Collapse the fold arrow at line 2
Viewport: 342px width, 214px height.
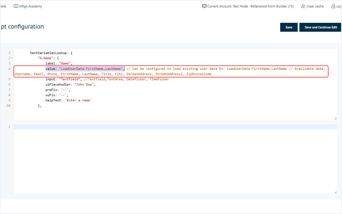coord(12,58)
